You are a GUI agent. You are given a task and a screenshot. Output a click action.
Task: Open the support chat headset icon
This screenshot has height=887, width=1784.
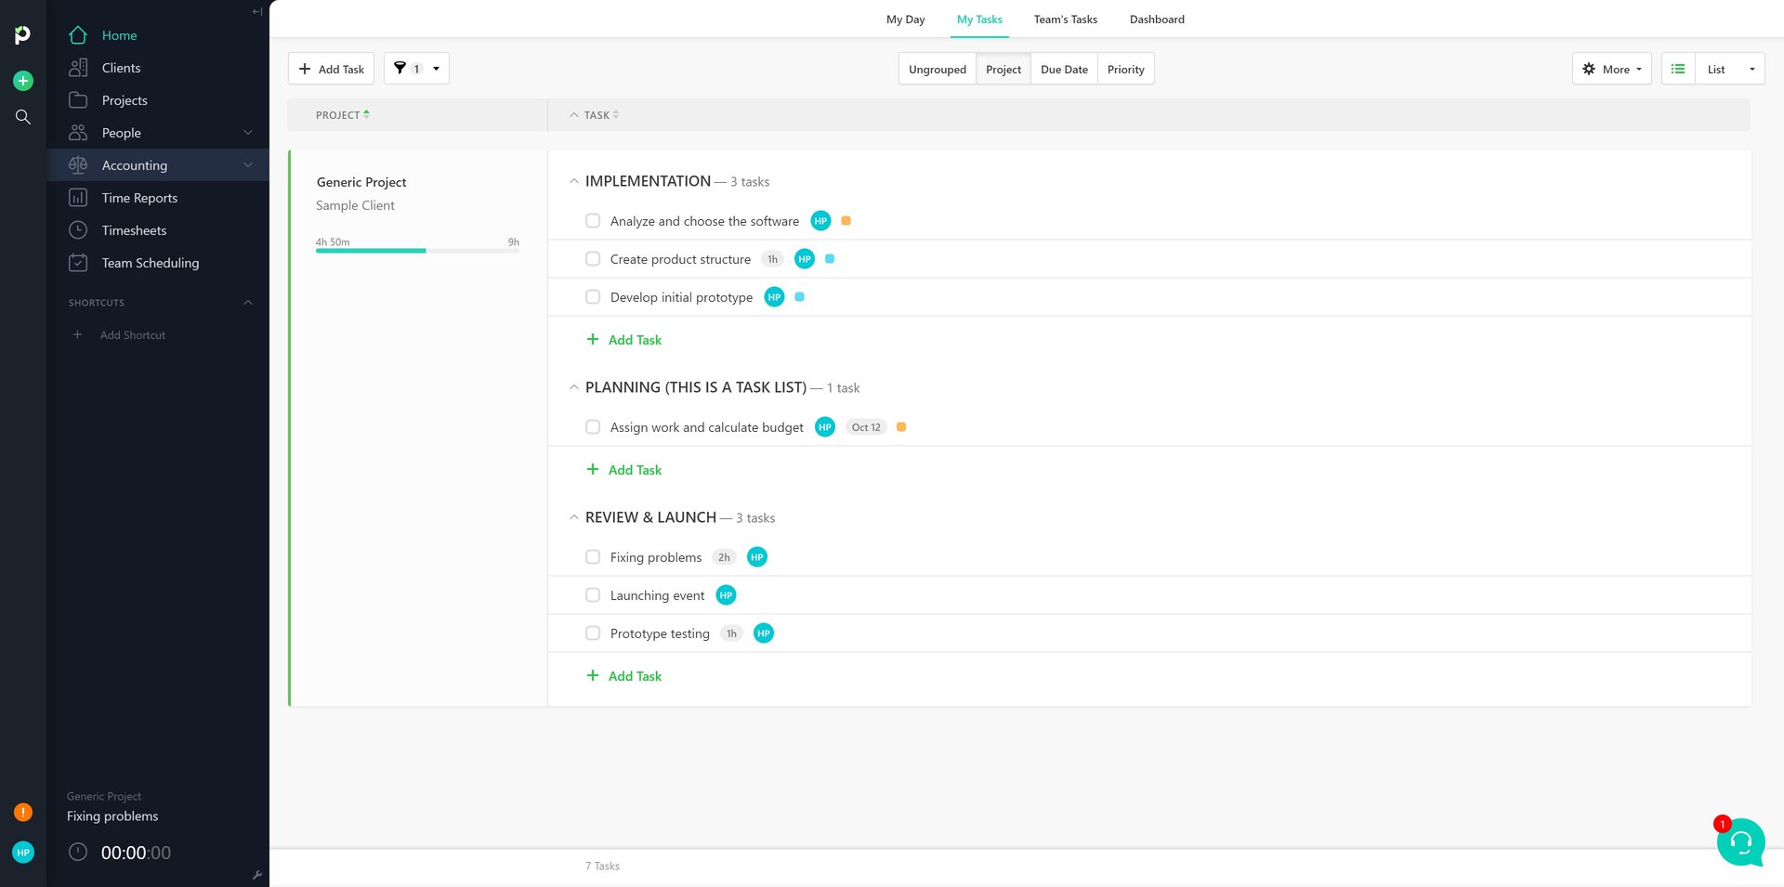[x=1740, y=842]
